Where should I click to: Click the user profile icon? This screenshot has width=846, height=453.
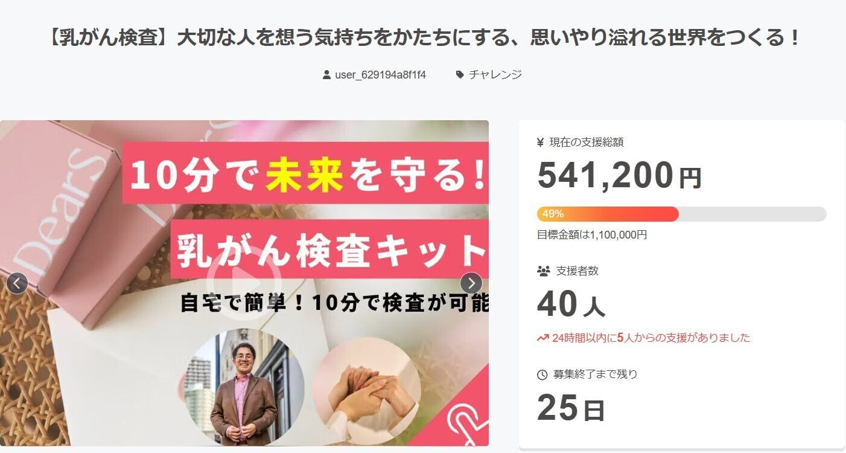pos(327,75)
